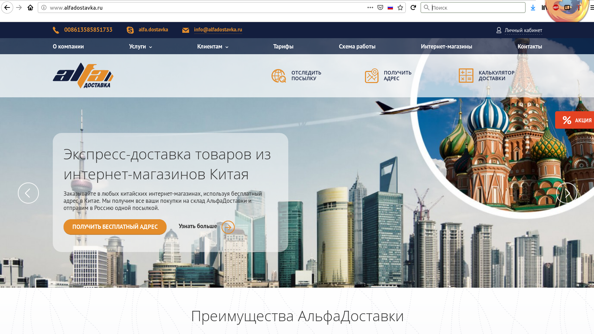594x334 pixels.
Task: Open the Library icon in toolbar
Action: (544, 7)
